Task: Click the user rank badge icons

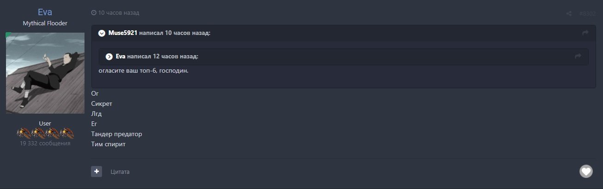Action: (x=45, y=133)
